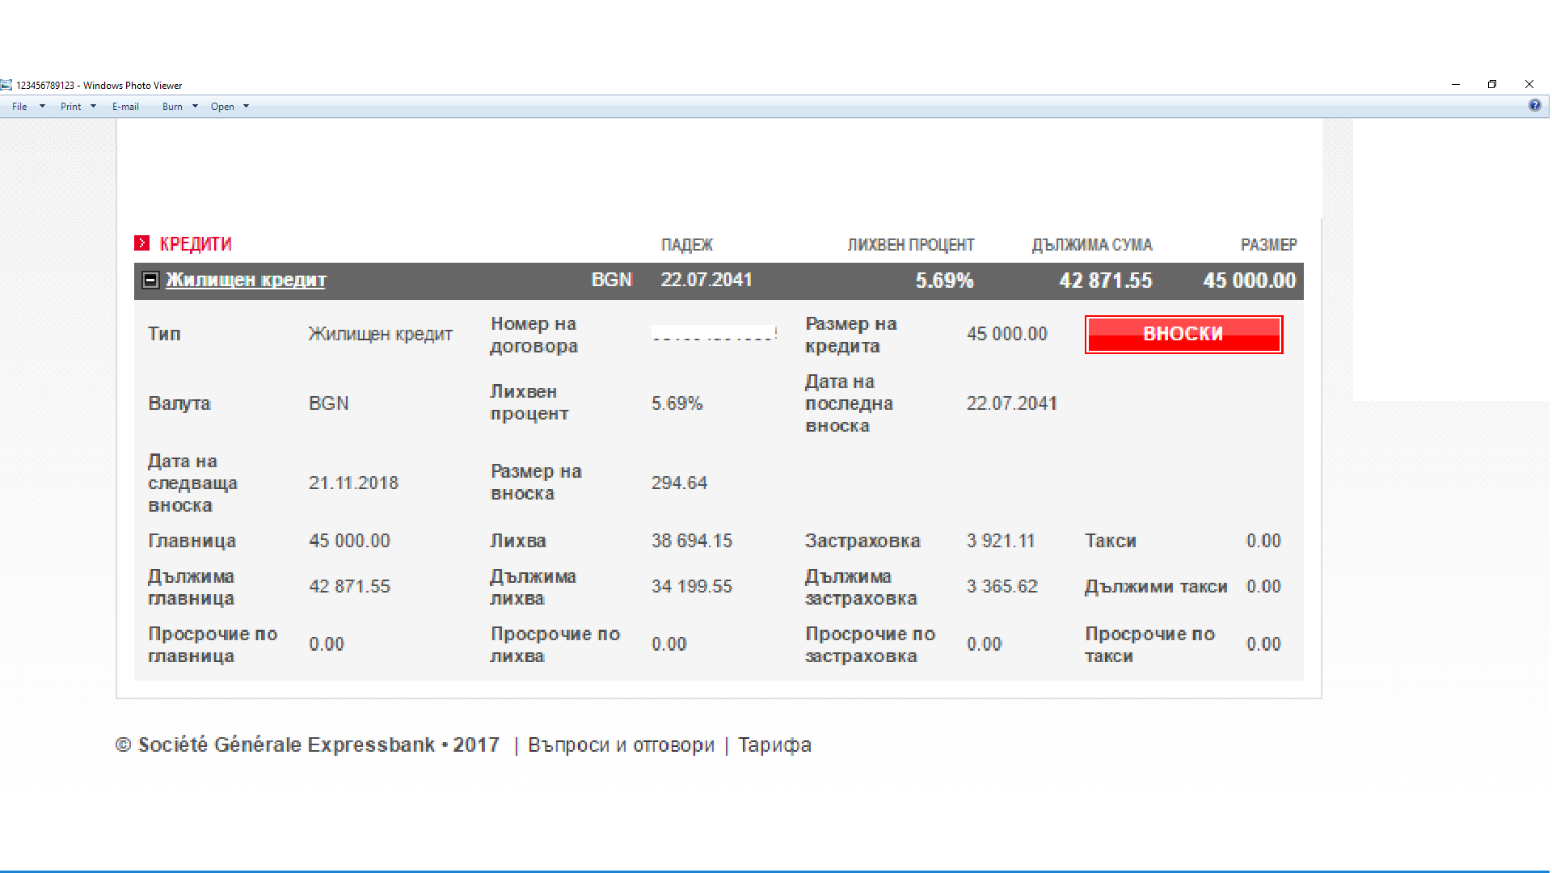Screen dimensions: 1552x873
Task: Click the E-mail toolbar item
Action: pyautogui.click(x=125, y=107)
